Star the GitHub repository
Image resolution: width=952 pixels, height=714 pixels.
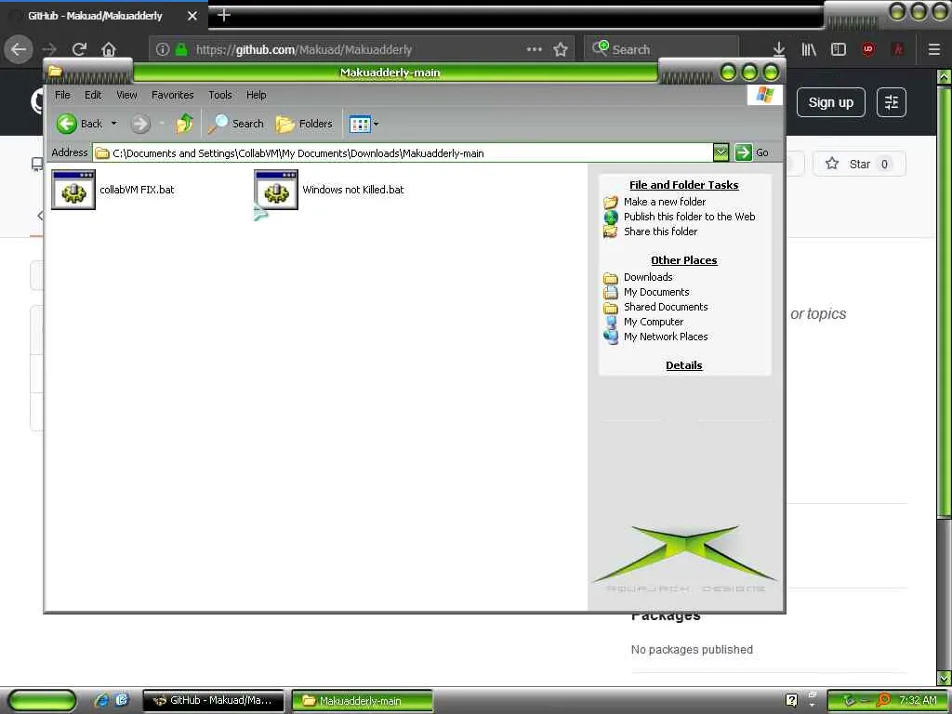(859, 164)
